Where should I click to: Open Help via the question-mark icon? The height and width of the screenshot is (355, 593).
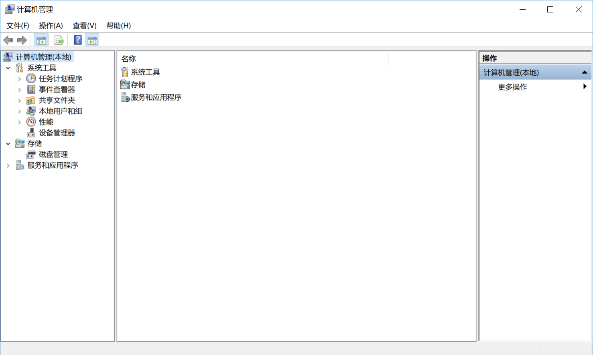point(78,40)
